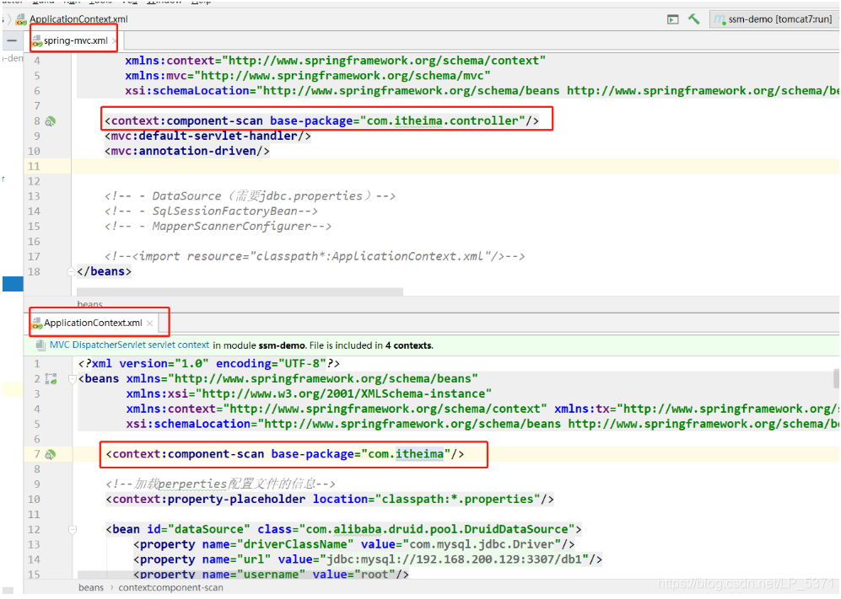
Task: Click the xmlns:mvc attribute on line 5
Action: [x=308, y=76]
